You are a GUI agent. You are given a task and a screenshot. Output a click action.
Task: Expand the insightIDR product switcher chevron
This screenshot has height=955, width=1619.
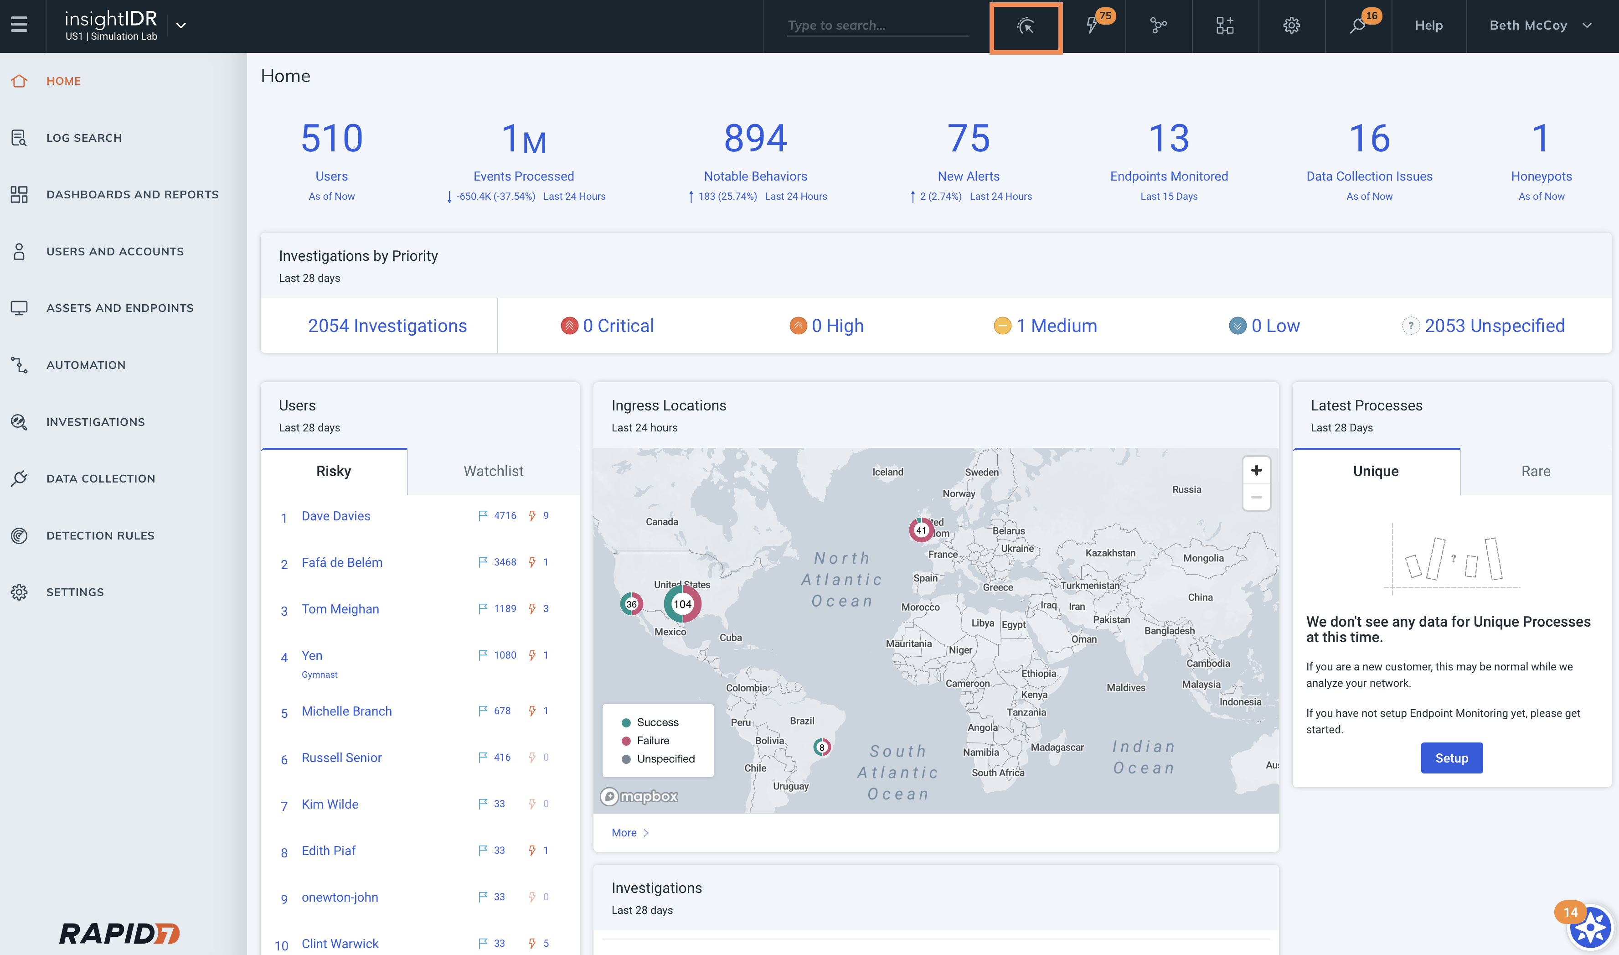[181, 26]
